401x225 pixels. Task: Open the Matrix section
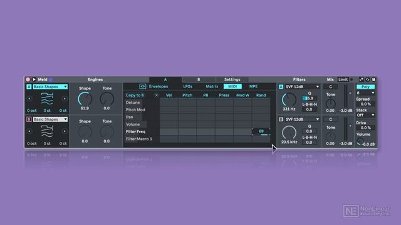point(212,86)
